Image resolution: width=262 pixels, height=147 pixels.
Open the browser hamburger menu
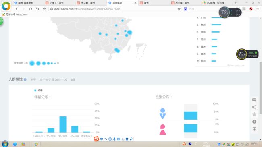pyautogui.click(x=258, y=9)
